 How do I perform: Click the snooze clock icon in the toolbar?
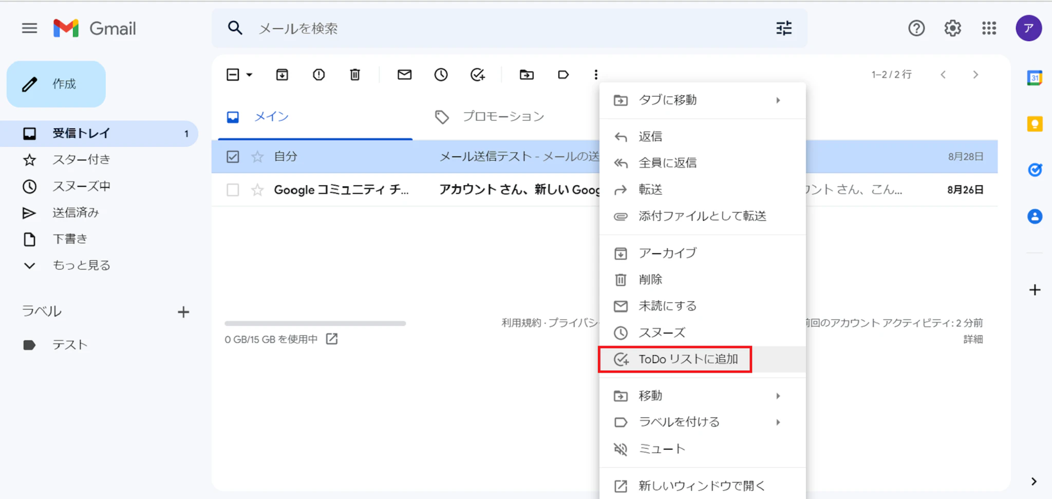tap(441, 75)
